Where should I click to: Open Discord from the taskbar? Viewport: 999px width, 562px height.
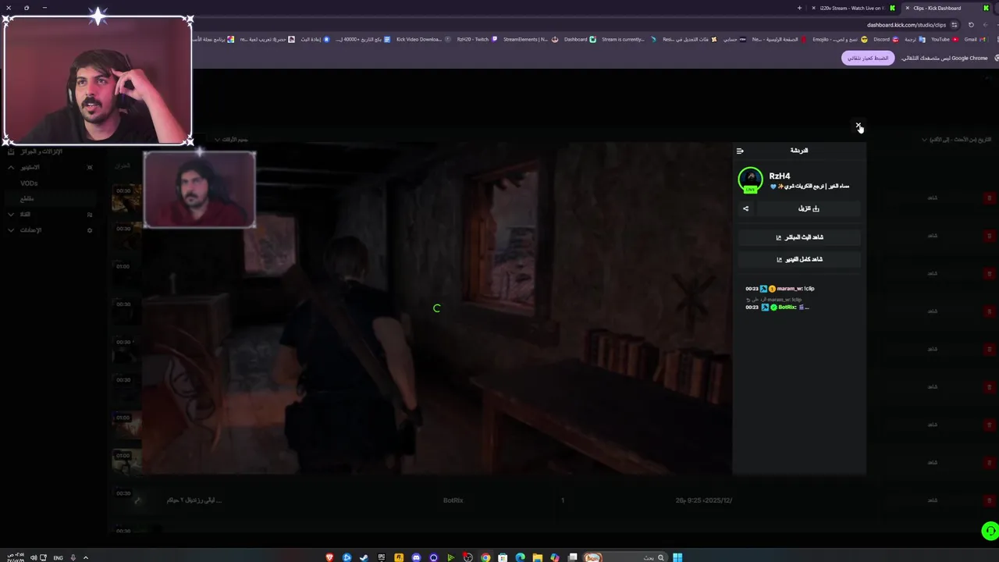click(416, 557)
